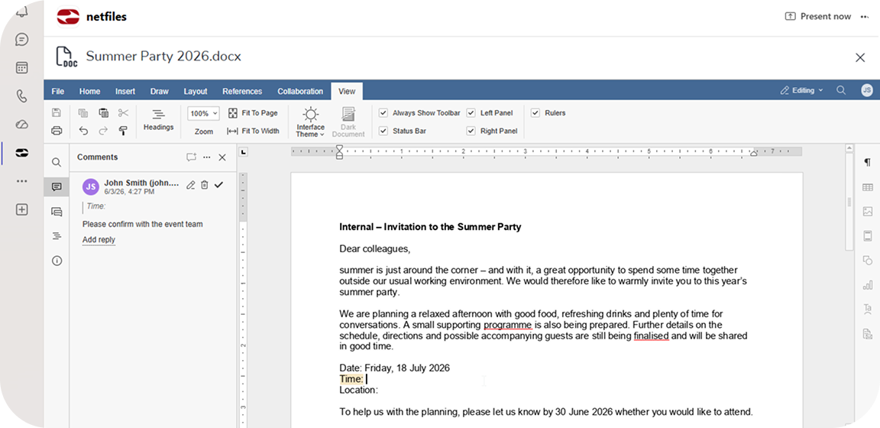Edit John Smith's comment with the pencil icon
This screenshot has width=880, height=428.
click(191, 185)
